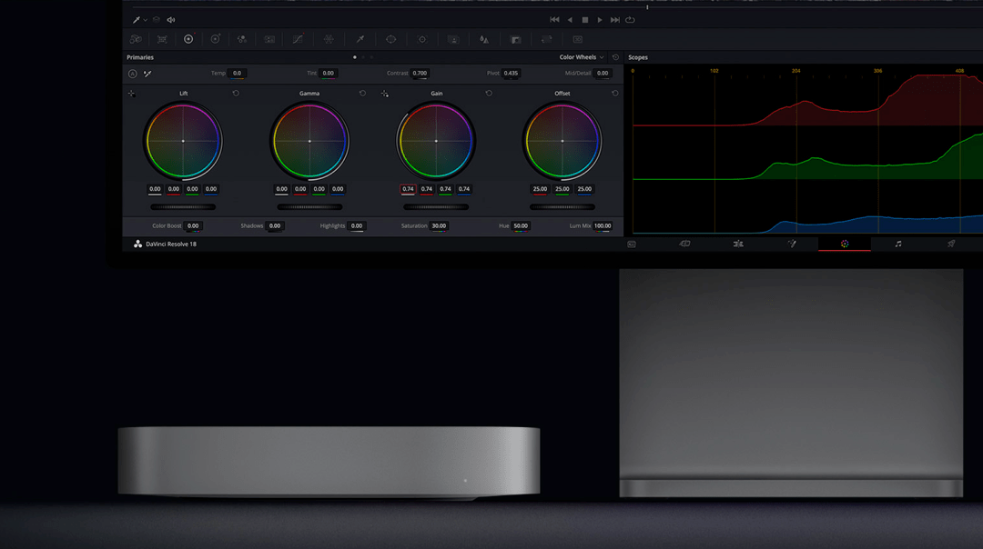The width and height of the screenshot is (983, 549).
Task: Go to the first frame
Action: [x=554, y=20]
